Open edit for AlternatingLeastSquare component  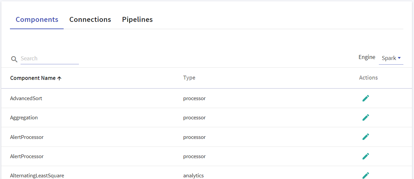pyautogui.click(x=366, y=175)
